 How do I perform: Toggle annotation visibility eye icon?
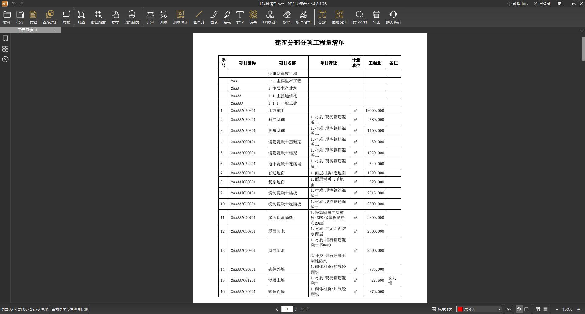509,309
